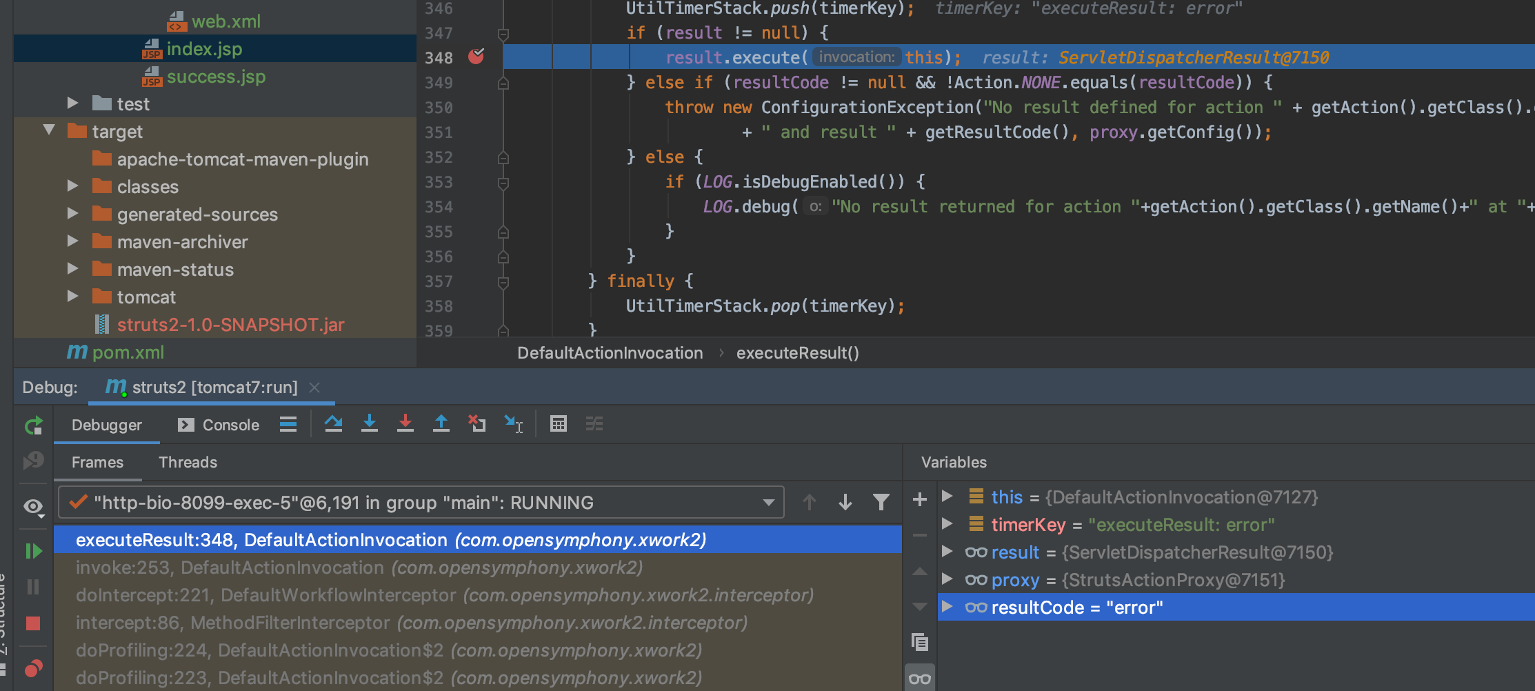Click the Drop Frame icon
The width and height of the screenshot is (1535, 691).
point(477,423)
